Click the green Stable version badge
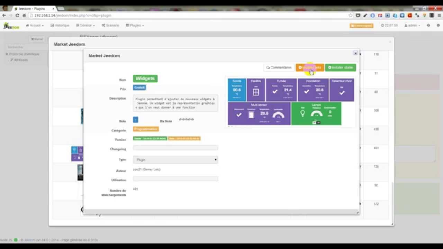 pos(150,138)
